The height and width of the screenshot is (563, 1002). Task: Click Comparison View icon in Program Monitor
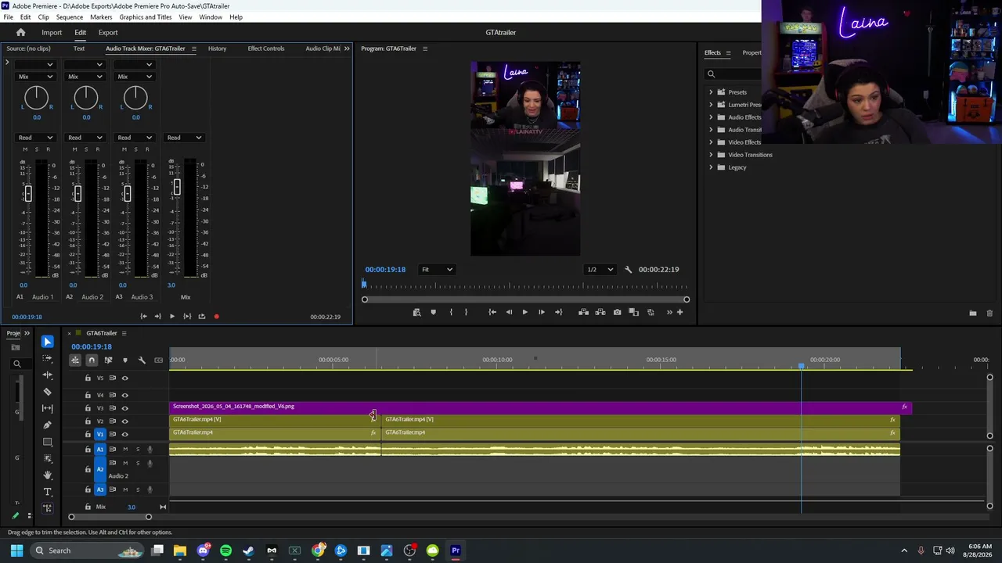[x=634, y=313]
